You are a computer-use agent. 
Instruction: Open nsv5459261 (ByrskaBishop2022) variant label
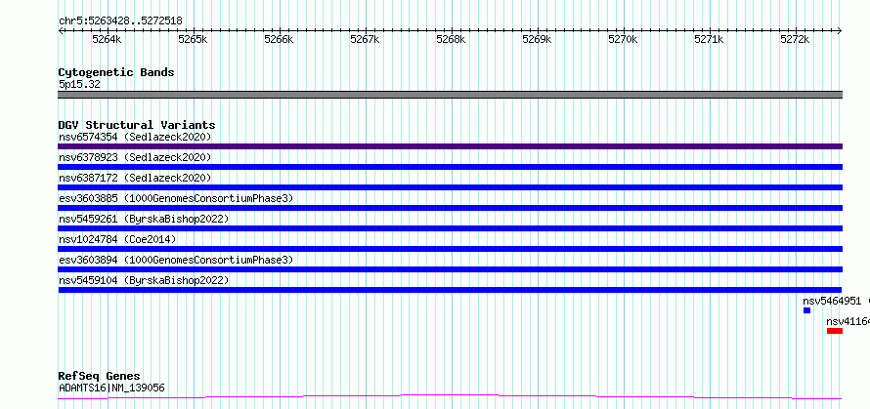click(x=144, y=219)
